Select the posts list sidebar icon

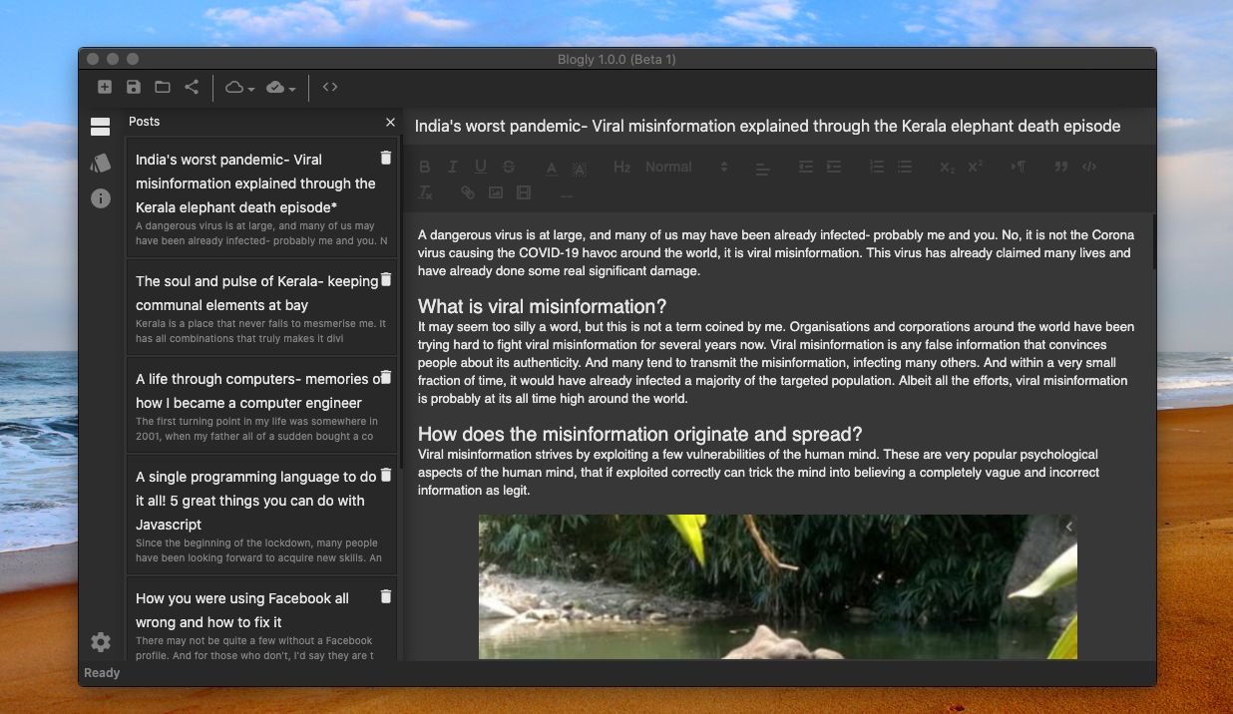[x=100, y=126]
